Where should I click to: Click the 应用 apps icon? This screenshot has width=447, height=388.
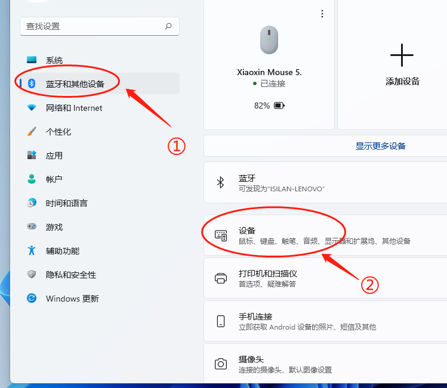tap(32, 156)
